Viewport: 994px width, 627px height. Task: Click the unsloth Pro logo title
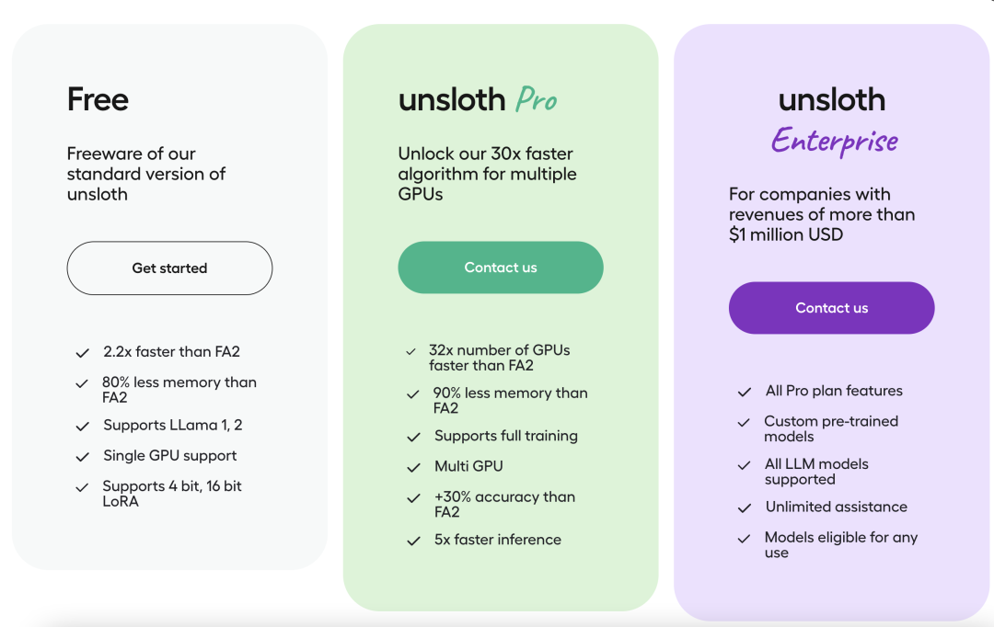point(478,99)
